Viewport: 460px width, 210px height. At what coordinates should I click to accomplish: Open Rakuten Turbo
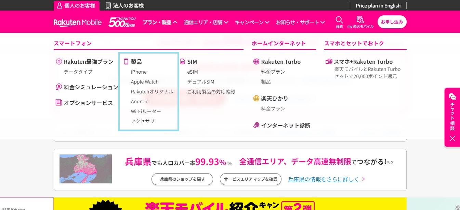click(281, 62)
